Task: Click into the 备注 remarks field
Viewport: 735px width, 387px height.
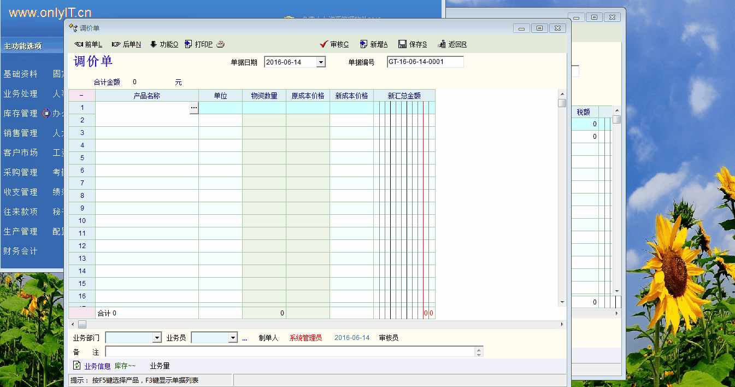Action: (290, 352)
